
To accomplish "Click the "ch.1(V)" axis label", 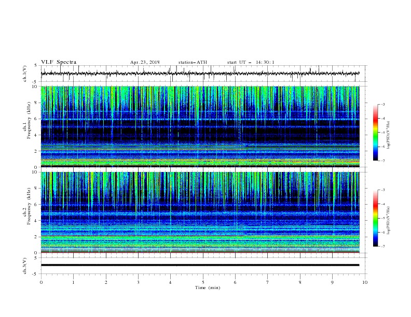I will pyautogui.click(x=25, y=74).
